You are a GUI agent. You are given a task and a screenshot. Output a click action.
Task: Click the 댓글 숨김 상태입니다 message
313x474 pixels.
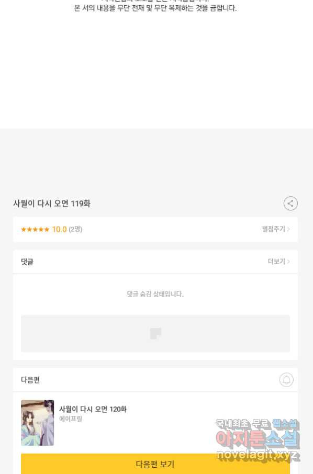click(155, 294)
